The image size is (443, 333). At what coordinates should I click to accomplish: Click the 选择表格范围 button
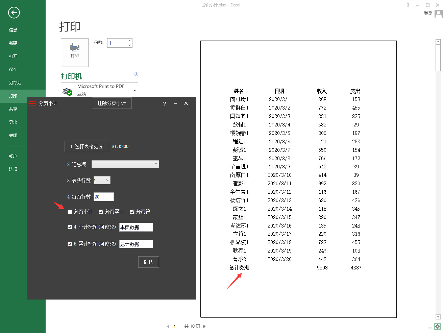87,146
